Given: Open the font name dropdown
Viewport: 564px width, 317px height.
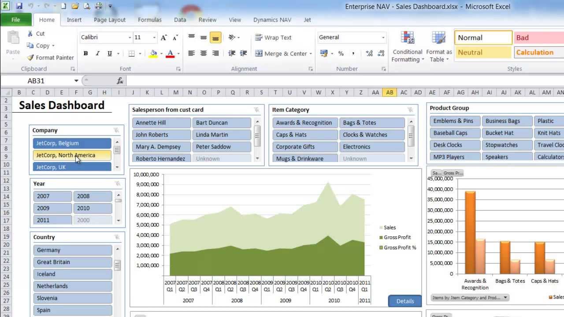Looking at the screenshot, I should coord(130,37).
